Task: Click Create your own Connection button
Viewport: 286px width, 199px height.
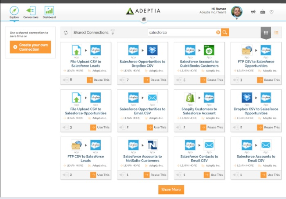Action: click(30, 47)
